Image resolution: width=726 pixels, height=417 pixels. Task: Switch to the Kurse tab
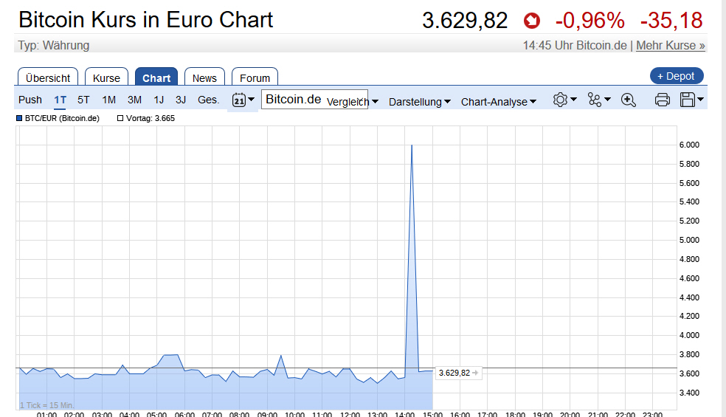(x=106, y=77)
